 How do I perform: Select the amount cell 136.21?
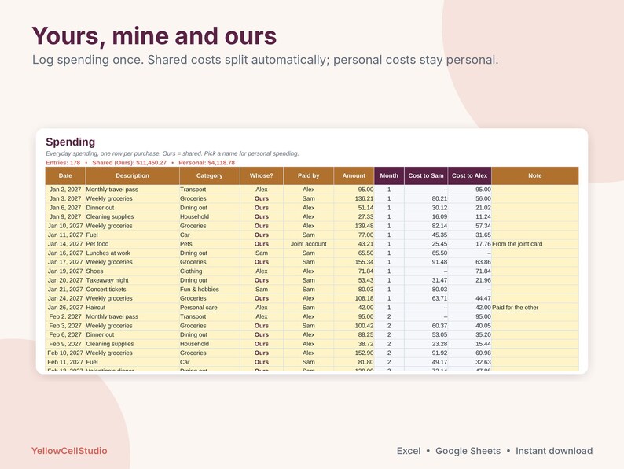tap(354, 198)
